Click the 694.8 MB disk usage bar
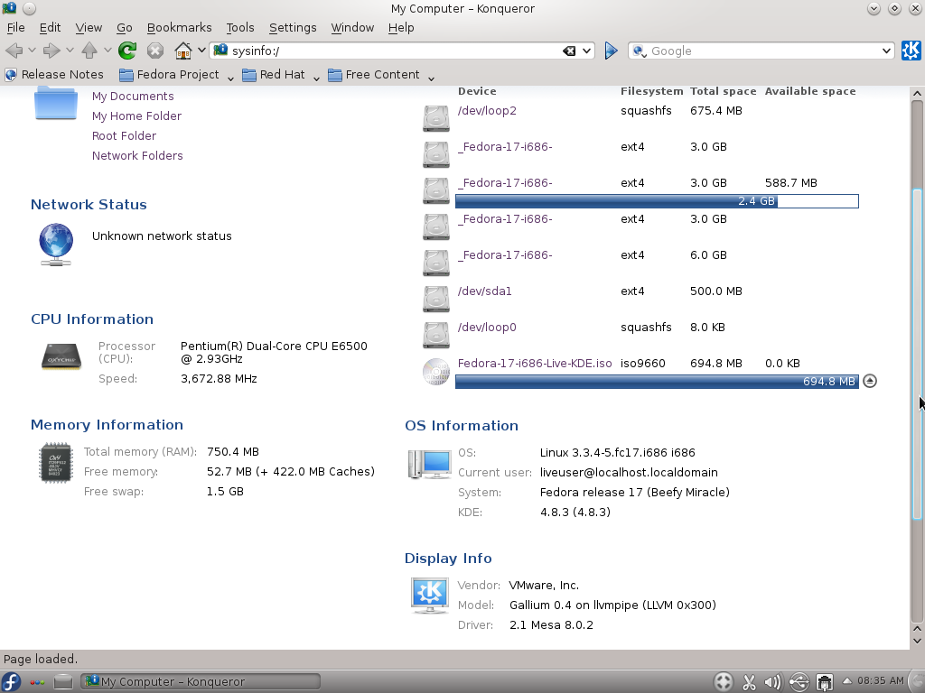The width and height of the screenshot is (925, 693). 658,382
